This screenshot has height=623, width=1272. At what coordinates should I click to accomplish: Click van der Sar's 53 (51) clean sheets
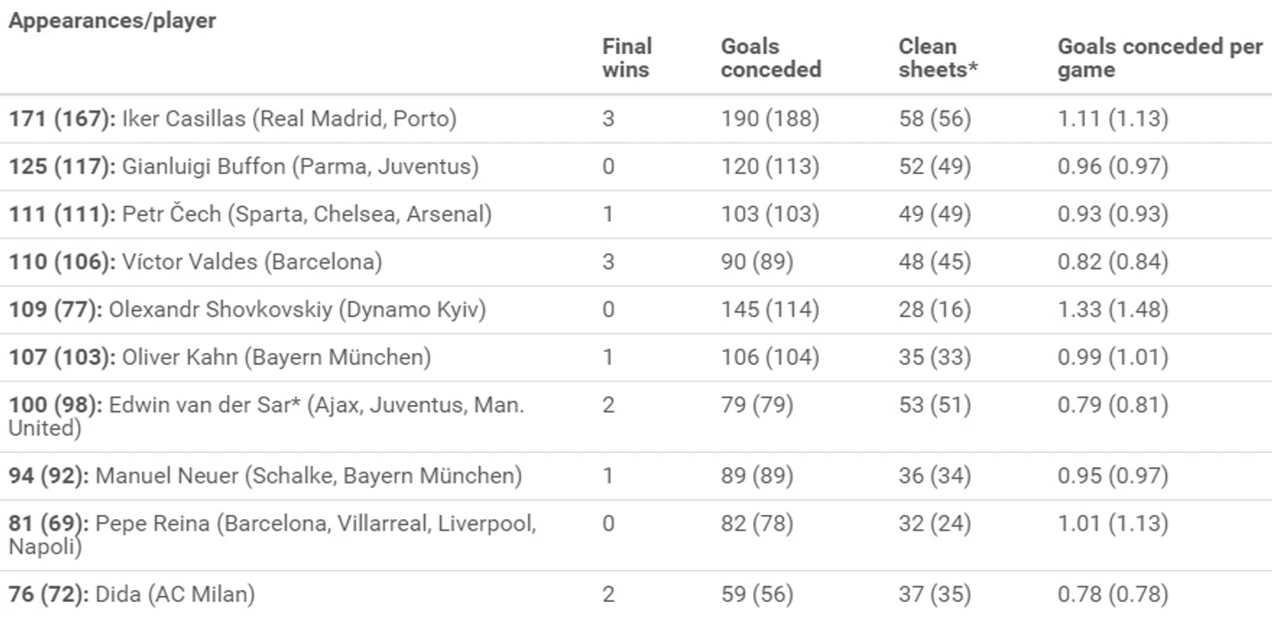point(935,405)
